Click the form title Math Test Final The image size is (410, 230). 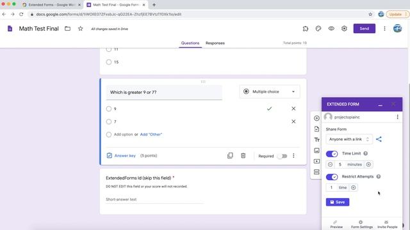(x=38, y=29)
